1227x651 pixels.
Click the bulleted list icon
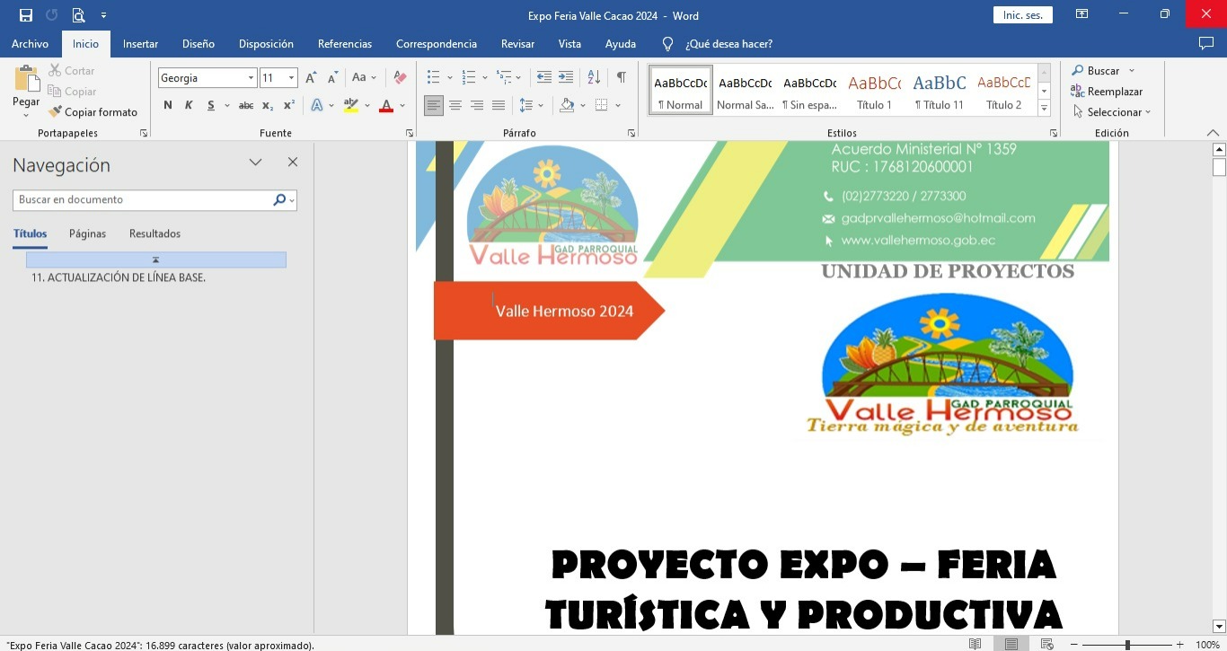pos(433,78)
